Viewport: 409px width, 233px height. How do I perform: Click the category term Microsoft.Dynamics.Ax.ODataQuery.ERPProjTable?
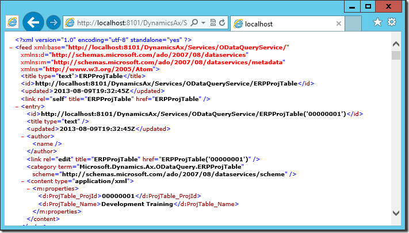click(x=162, y=166)
